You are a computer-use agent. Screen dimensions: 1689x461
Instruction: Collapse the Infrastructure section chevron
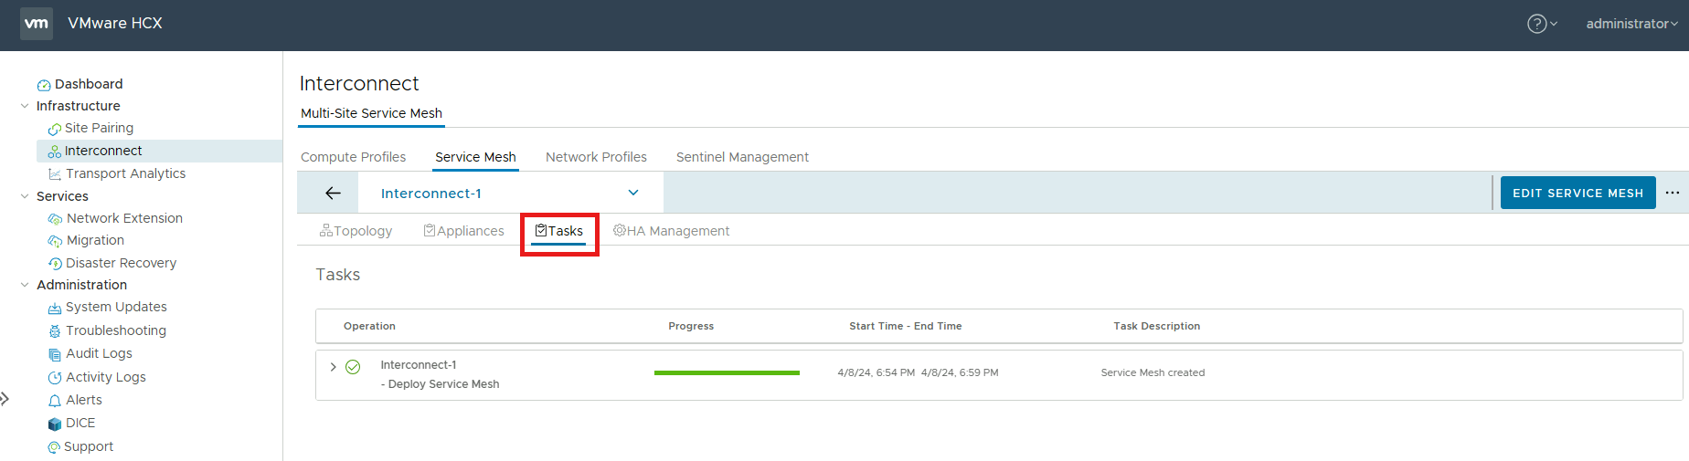click(x=25, y=106)
